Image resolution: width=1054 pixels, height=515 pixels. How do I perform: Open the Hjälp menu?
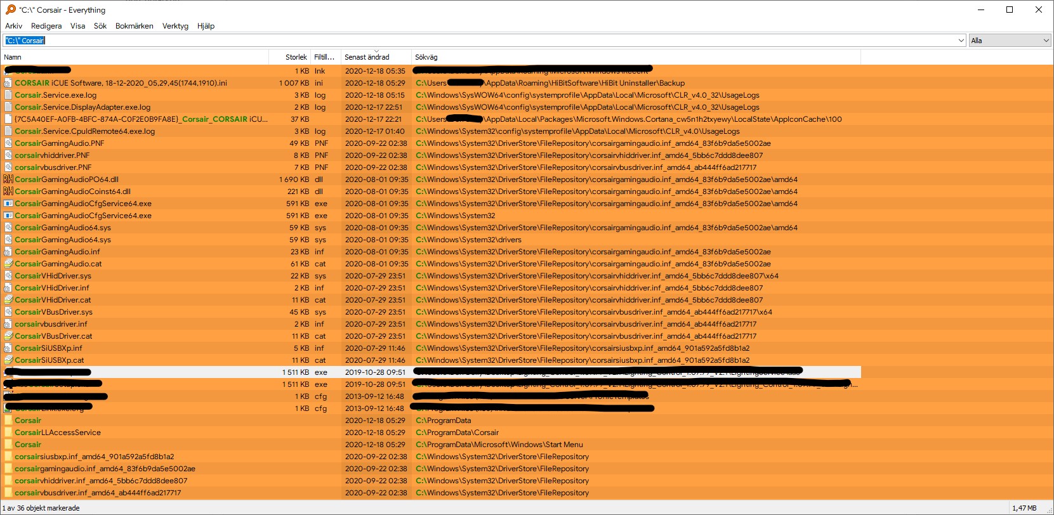[x=206, y=26]
